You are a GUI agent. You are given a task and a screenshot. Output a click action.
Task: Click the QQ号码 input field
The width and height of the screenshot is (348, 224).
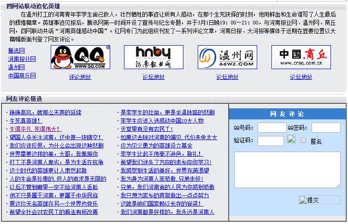271,128
